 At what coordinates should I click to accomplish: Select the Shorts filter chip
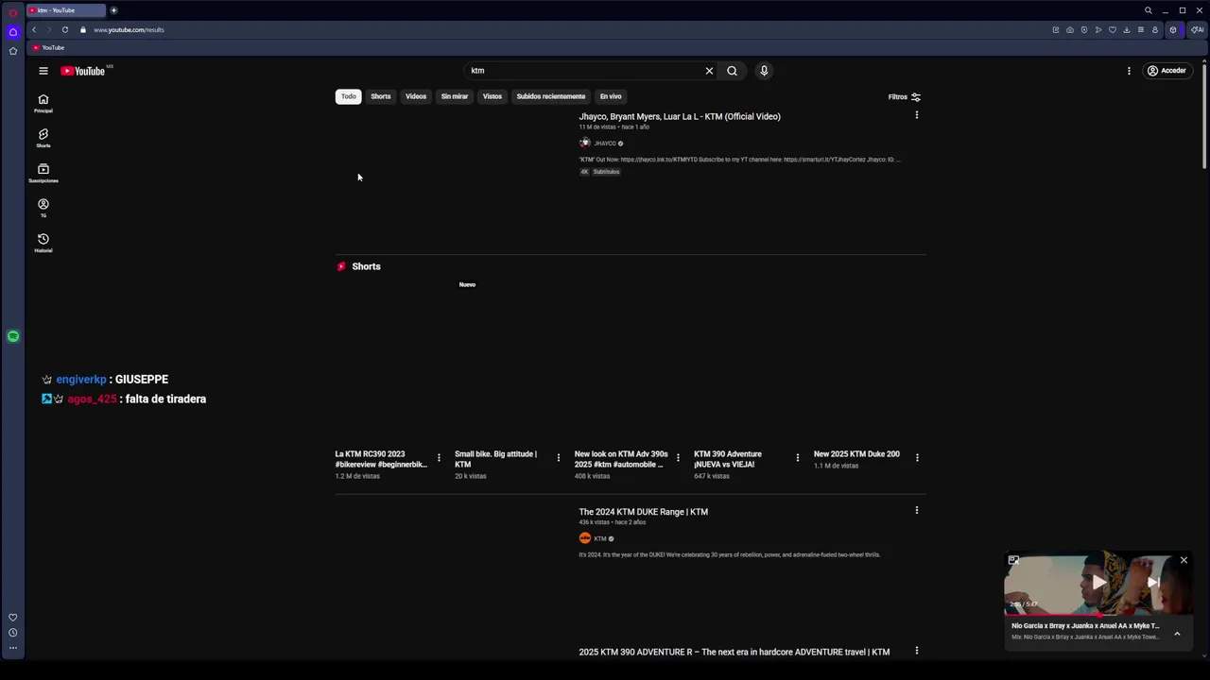[381, 96]
